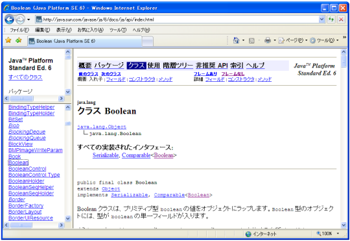This screenshot has width=350, height=241.
Task: Click the java.lang.Object hierarchy link
Action: [102, 127]
